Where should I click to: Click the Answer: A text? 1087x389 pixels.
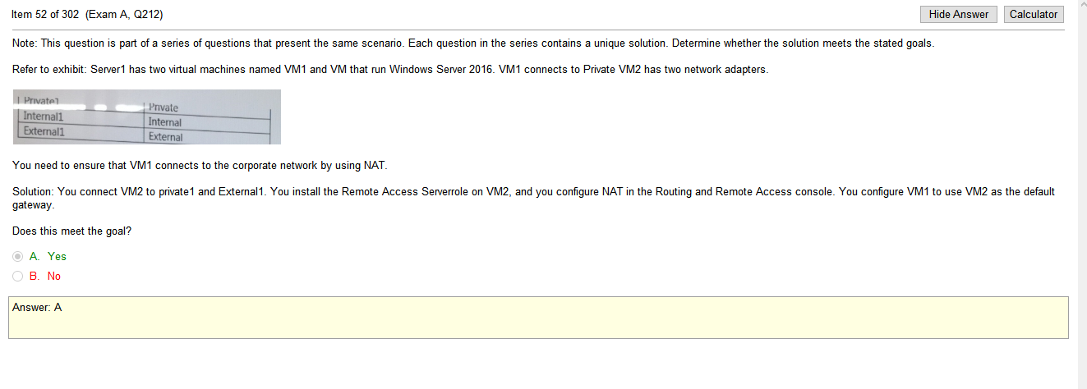pos(37,308)
